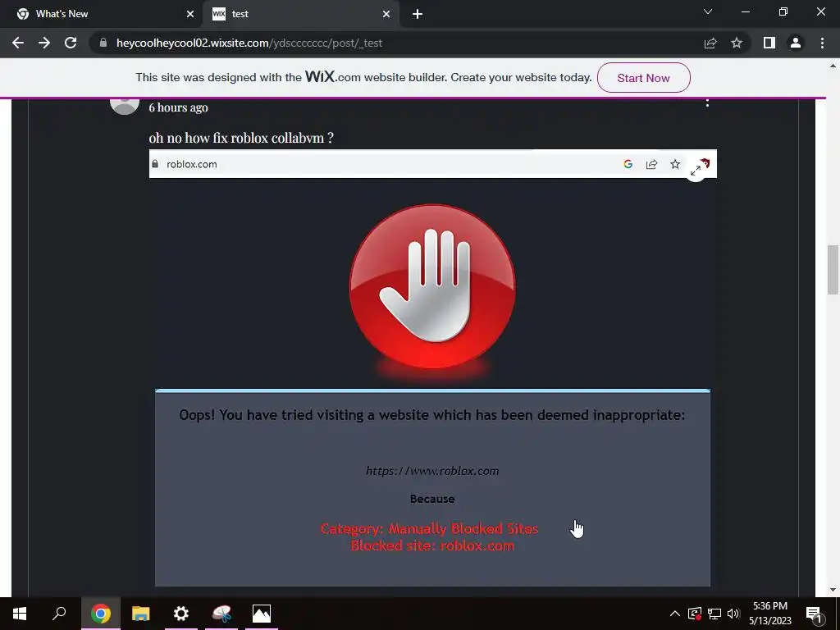This screenshot has height=630, width=840.
Task: Open the blocked roblox screenshot image
Action: pos(432,367)
